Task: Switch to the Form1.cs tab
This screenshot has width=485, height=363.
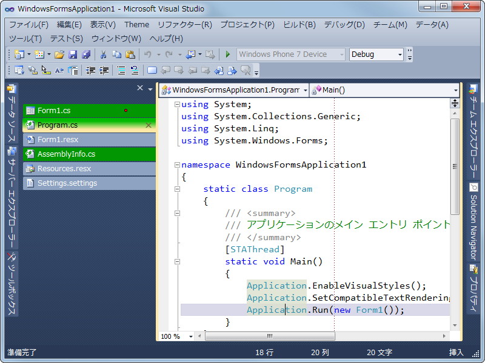Action: click(55, 111)
